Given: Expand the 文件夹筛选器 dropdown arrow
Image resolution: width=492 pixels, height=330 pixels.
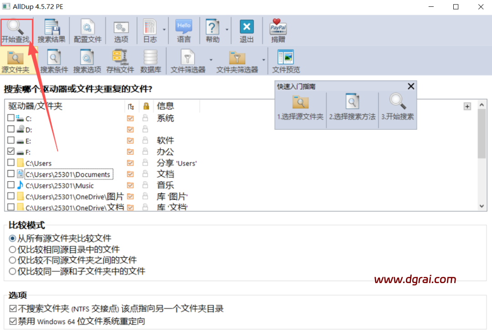Looking at the screenshot, I should (x=263, y=60).
